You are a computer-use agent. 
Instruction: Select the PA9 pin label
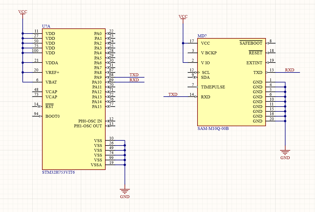coord(98,77)
